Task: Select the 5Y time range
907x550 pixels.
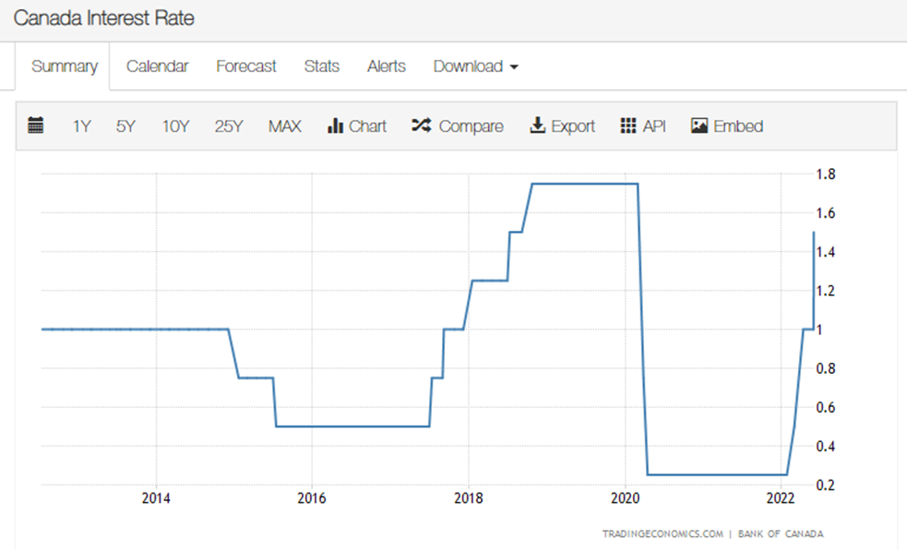Action: pos(125,126)
